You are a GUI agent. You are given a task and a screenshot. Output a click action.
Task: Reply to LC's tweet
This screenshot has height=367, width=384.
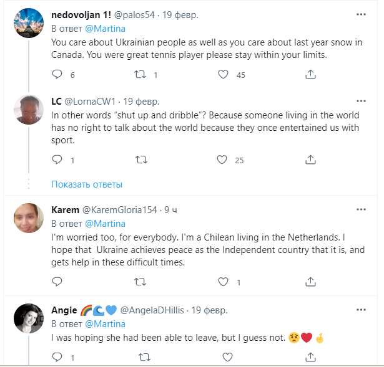click(x=57, y=160)
